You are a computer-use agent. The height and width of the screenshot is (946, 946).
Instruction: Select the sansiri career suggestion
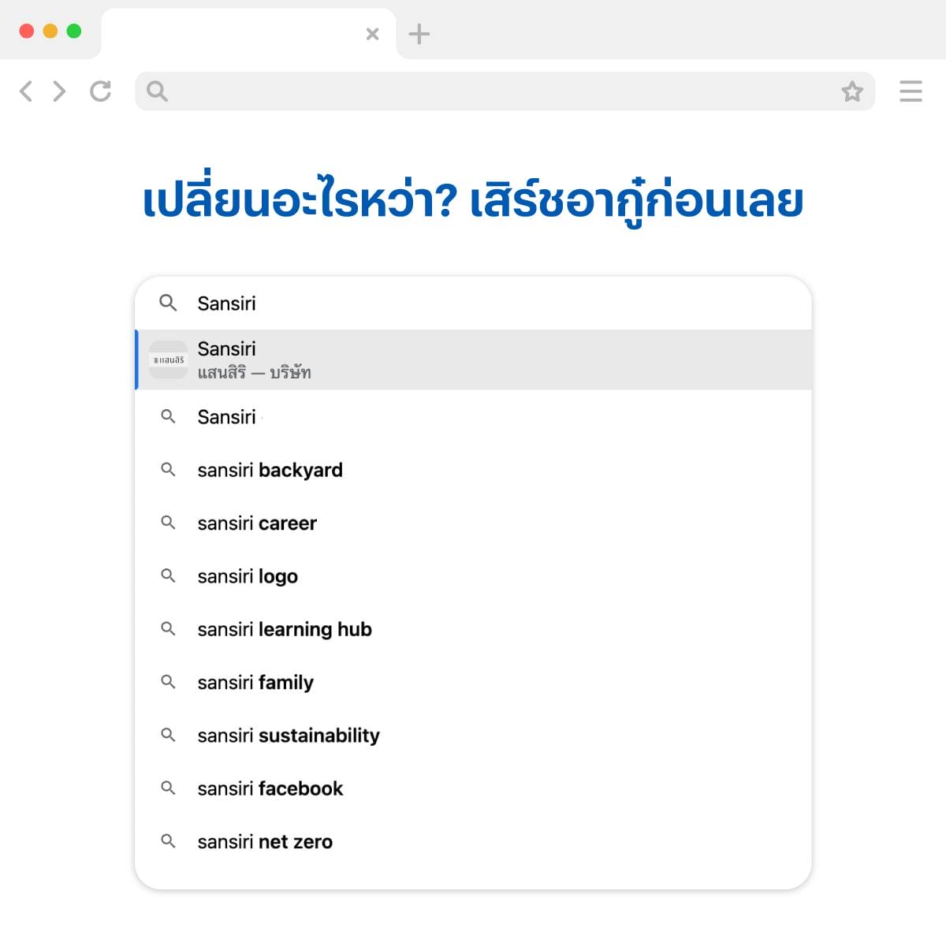click(x=256, y=523)
